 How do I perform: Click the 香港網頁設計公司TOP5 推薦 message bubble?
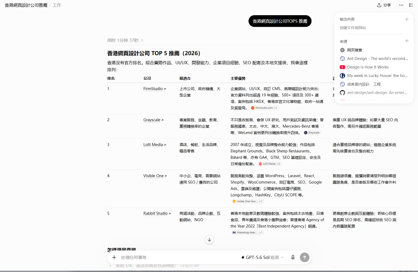[x=280, y=21]
